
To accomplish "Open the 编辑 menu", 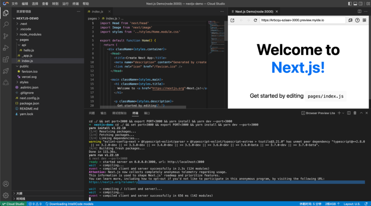I will [x=25, y=4].
